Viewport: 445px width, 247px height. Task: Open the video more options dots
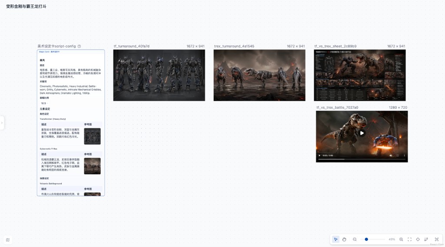tap(405, 155)
